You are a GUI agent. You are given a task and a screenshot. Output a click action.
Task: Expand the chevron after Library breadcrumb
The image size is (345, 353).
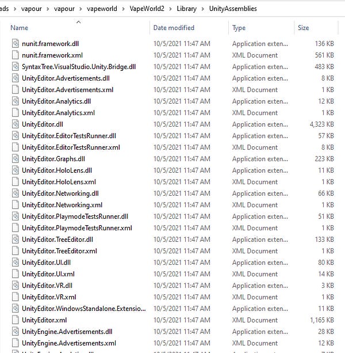[x=203, y=9]
